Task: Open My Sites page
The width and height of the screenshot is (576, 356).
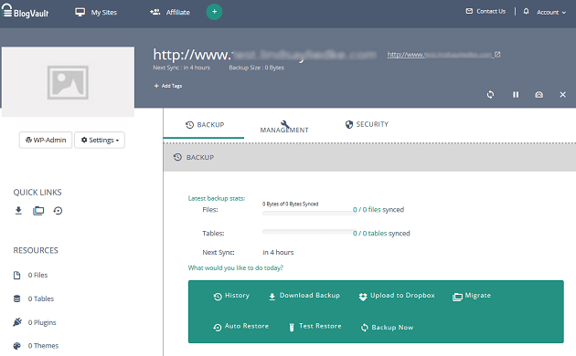Action: 96,12
